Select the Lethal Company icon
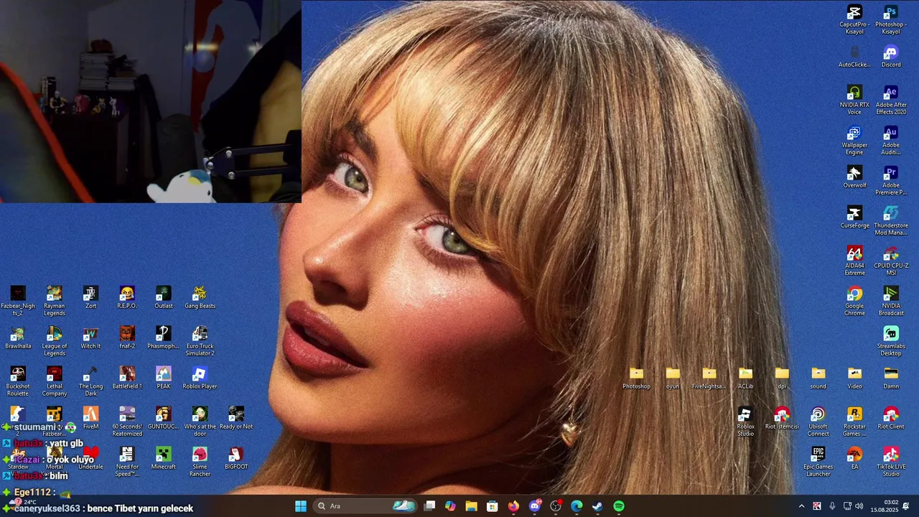Image resolution: width=919 pixels, height=517 pixels. coord(54,381)
